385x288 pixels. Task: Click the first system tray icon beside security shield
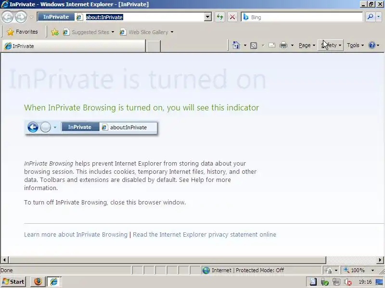(313, 282)
